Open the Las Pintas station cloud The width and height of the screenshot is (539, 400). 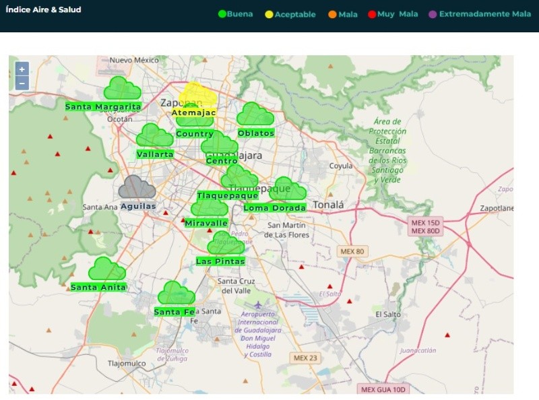click(x=226, y=243)
